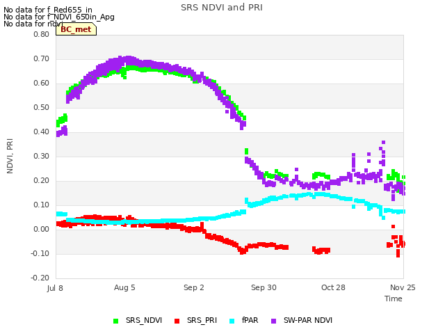Click the red SRS_PRI legend swatch
Image resolution: width=445 pixels, height=334 pixels.
[177, 321]
